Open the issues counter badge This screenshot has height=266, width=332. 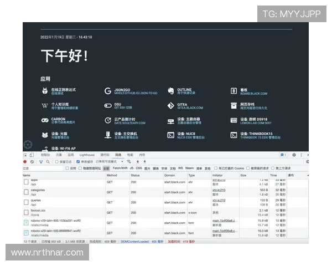pos(283,155)
